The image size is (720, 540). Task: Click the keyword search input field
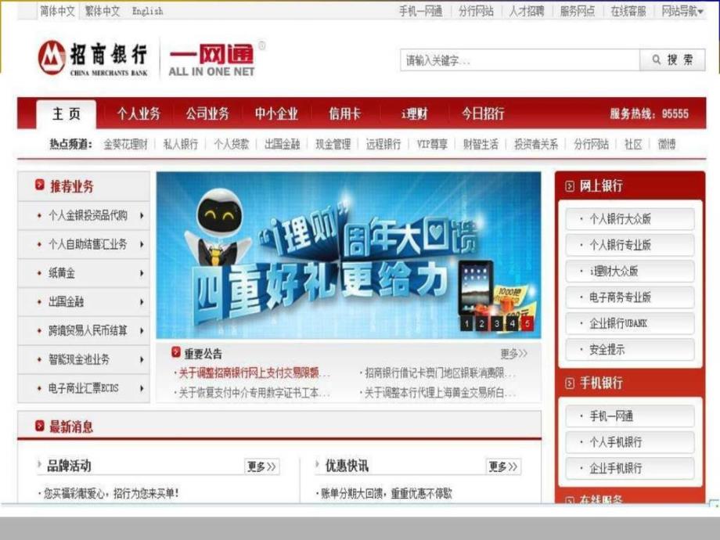coord(520,60)
